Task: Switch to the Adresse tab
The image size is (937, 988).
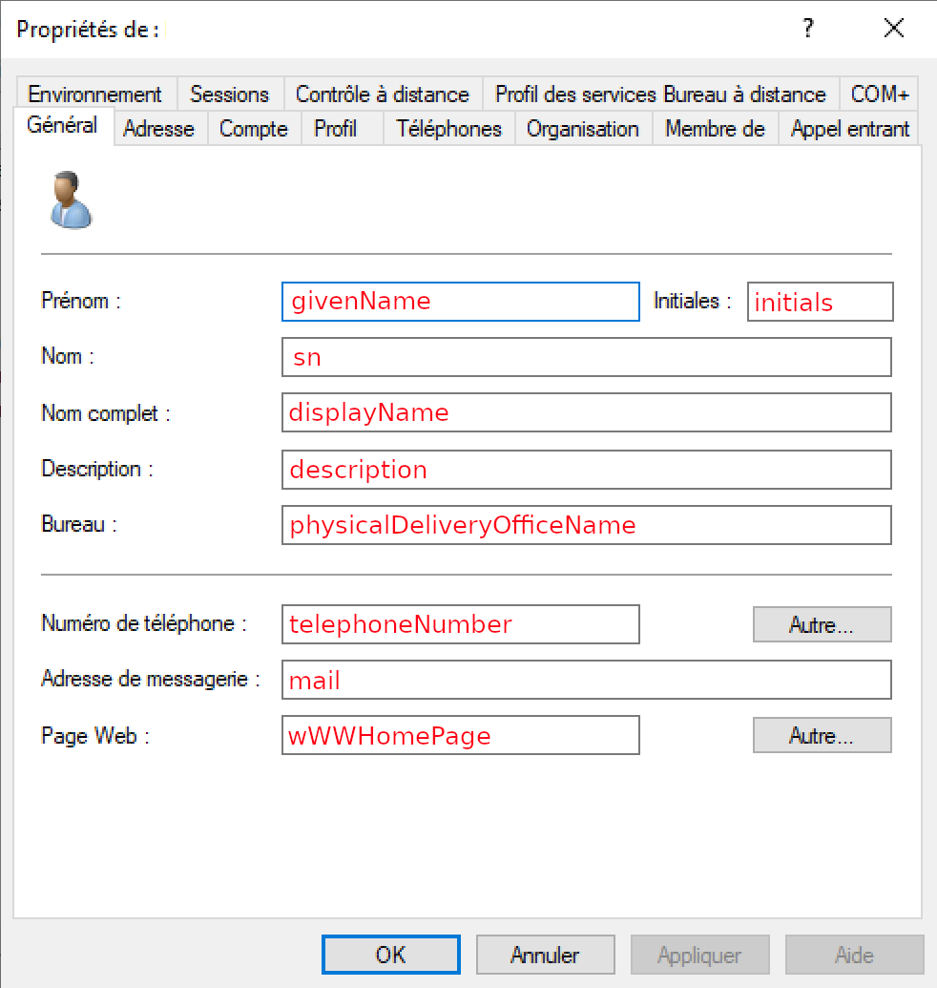Action: coord(158,129)
